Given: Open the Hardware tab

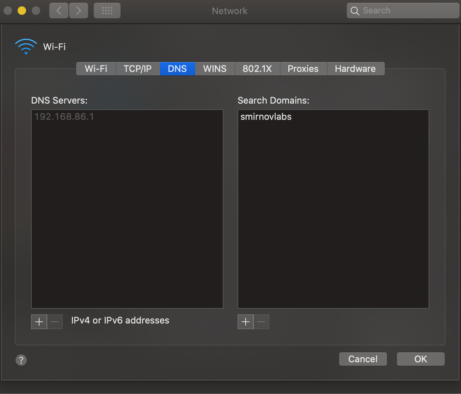Looking at the screenshot, I should [356, 69].
